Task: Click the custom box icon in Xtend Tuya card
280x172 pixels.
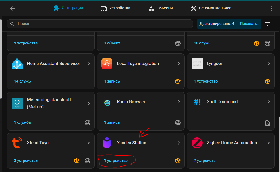Action: (77, 161)
